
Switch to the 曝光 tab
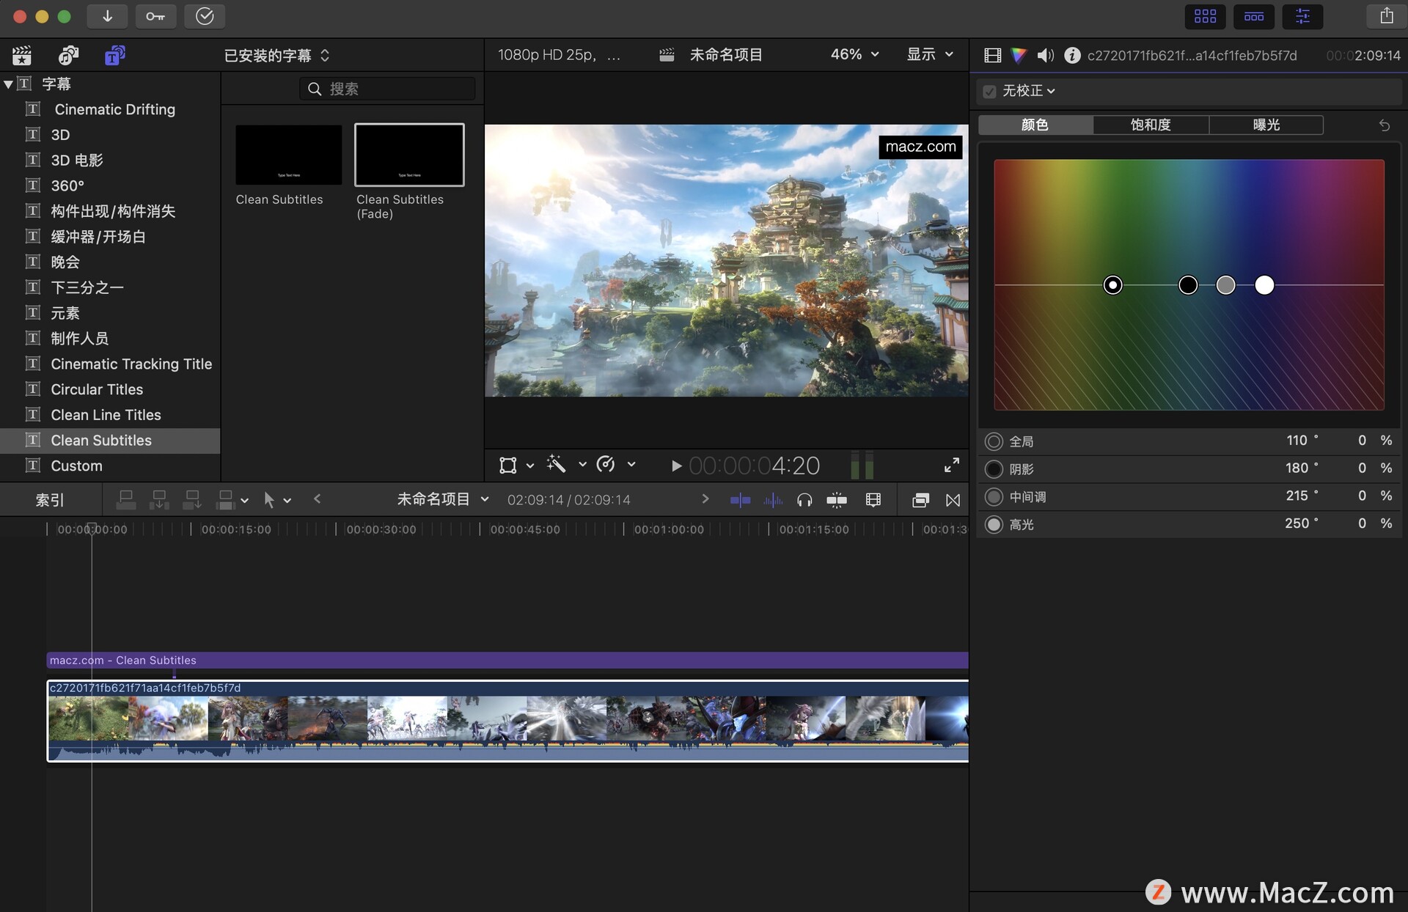coord(1266,125)
